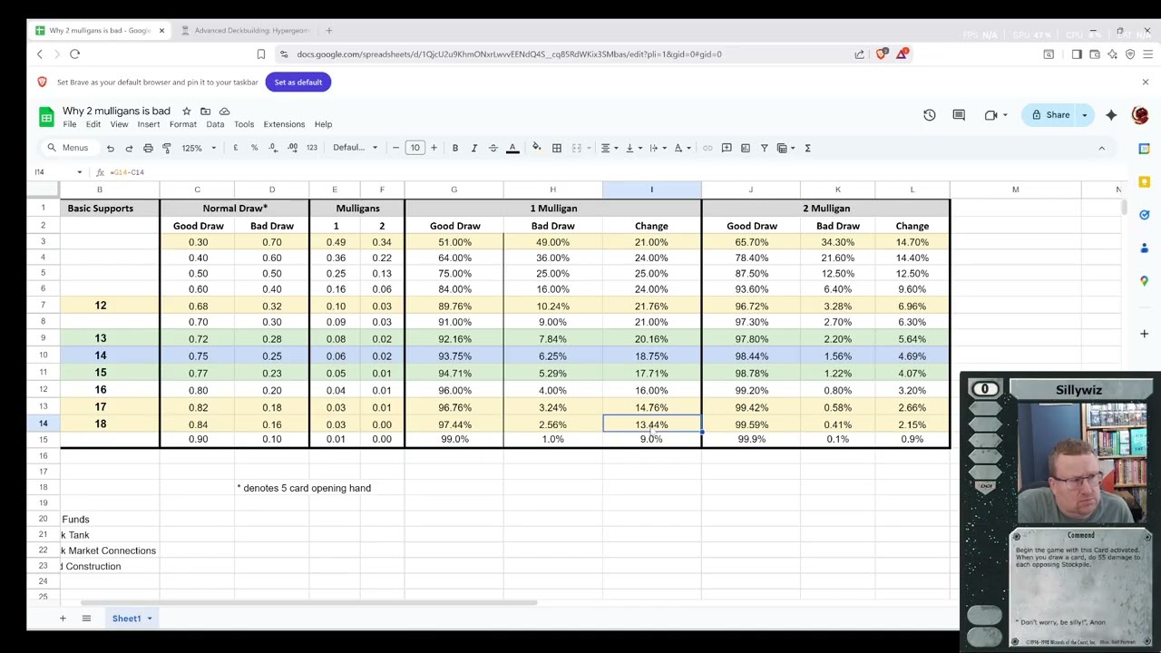This screenshot has height=653, width=1161.
Task: Open the font family dropdown
Action: [355, 148]
